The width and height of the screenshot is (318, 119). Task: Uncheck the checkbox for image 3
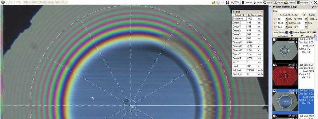point(274,90)
